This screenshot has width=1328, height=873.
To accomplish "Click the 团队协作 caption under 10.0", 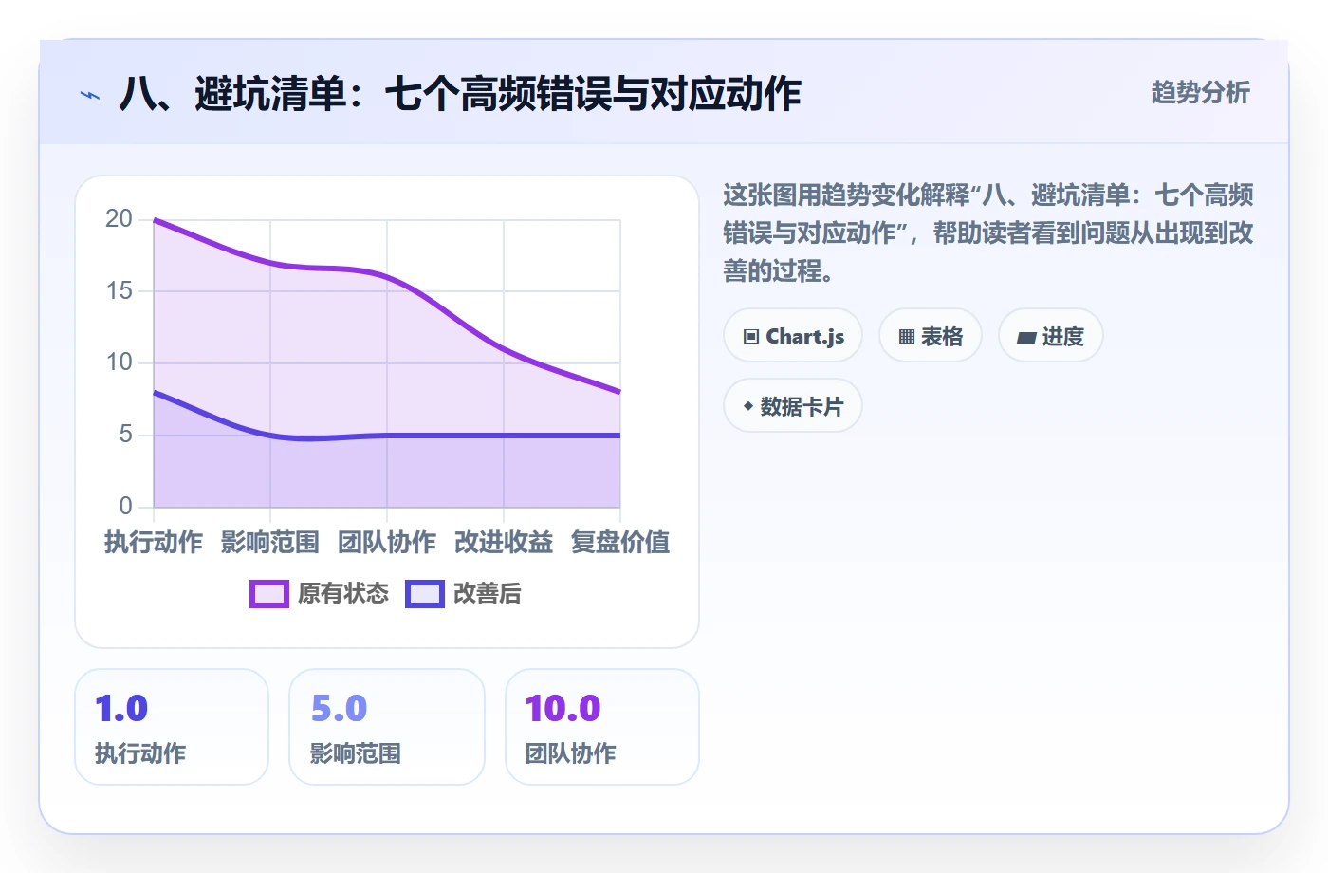I will click(571, 753).
